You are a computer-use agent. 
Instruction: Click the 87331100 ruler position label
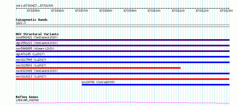(x=178, y=11)
